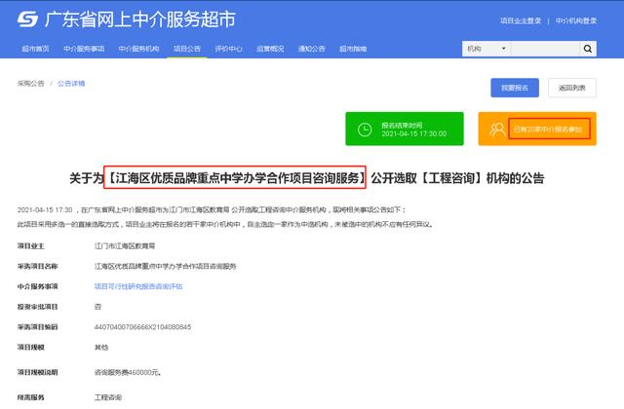Screen dimensions: 624x409
Task: Click the people icon in orange box
Action: click(x=497, y=130)
